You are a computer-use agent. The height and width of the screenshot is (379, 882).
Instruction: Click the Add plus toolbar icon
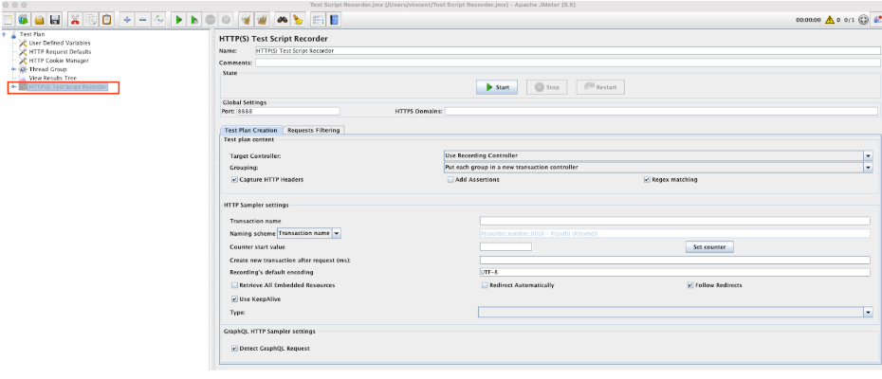(x=128, y=19)
